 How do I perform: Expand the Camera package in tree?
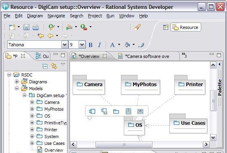[x=32, y=102]
